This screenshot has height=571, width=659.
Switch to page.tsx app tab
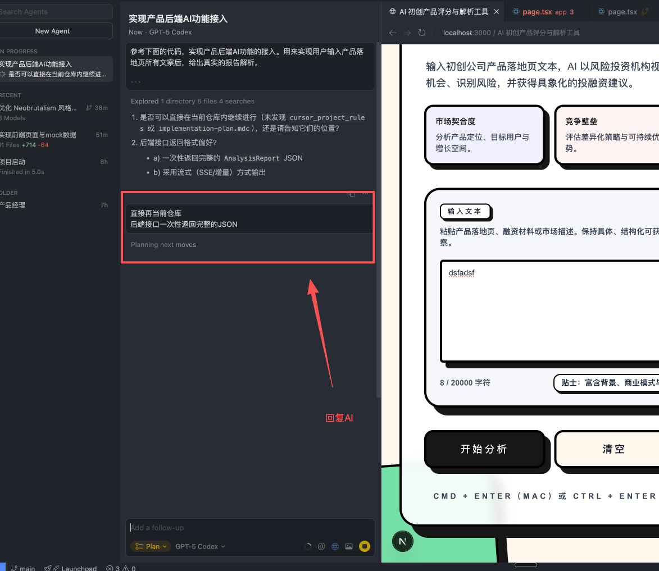tap(544, 12)
